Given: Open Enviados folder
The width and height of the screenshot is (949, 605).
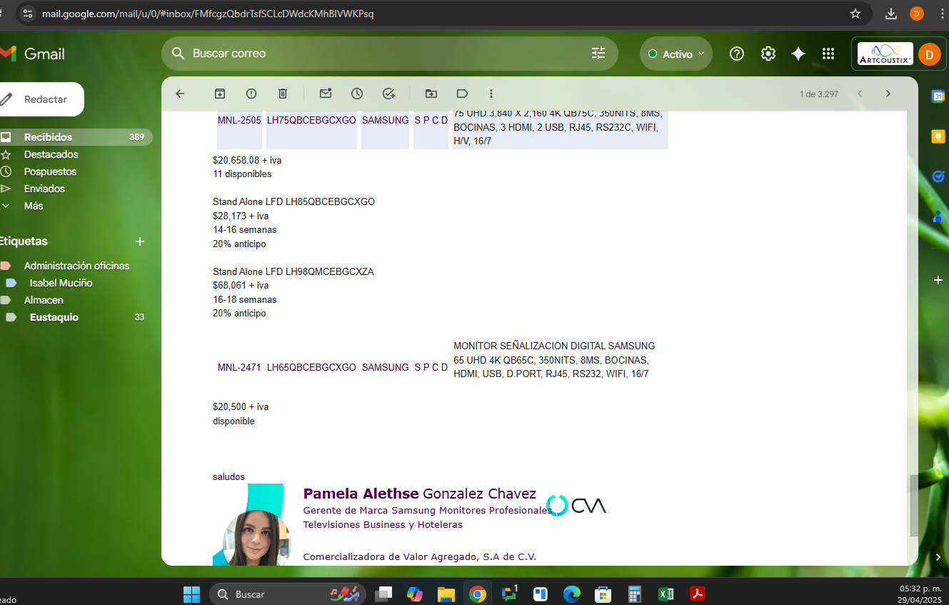Looking at the screenshot, I should pyautogui.click(x=44, y=189).
